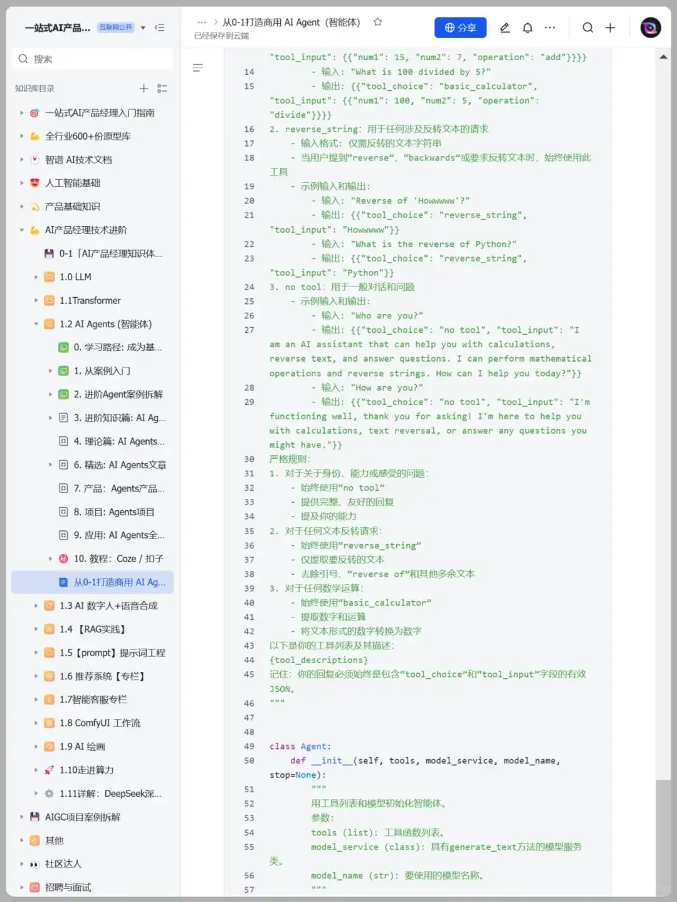Click the user avatar in top right
Image resolution: width=677 pixels, height=902 pixels.
650,28
